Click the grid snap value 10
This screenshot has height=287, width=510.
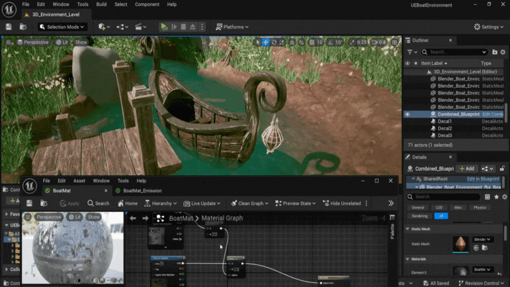[319, 43]
